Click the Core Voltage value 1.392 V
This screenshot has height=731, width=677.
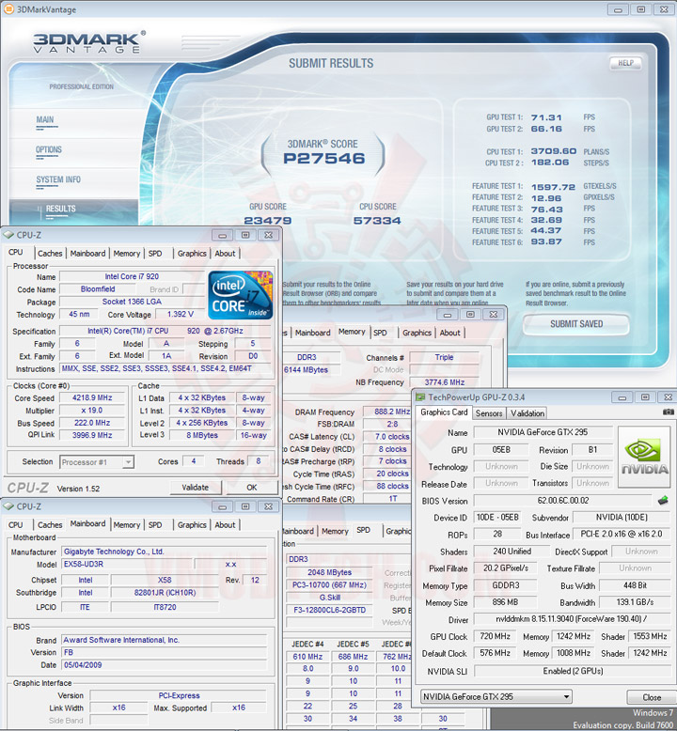click(181, 314)
